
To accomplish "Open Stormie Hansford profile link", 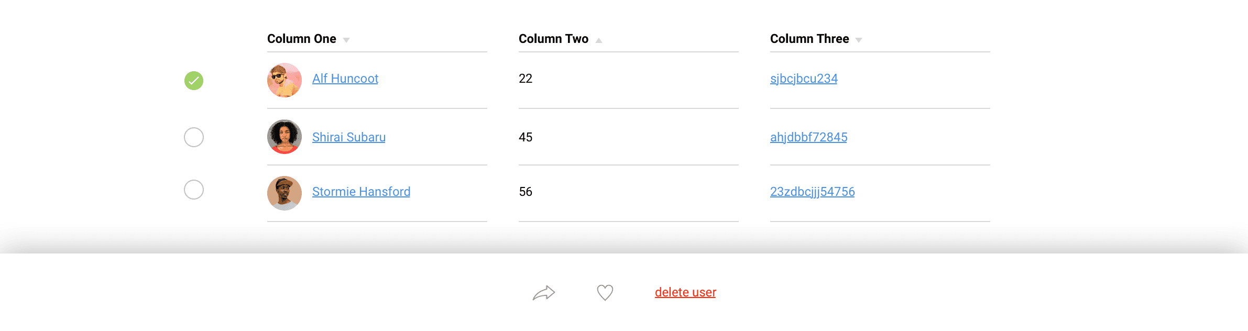I will click(361, 192).
